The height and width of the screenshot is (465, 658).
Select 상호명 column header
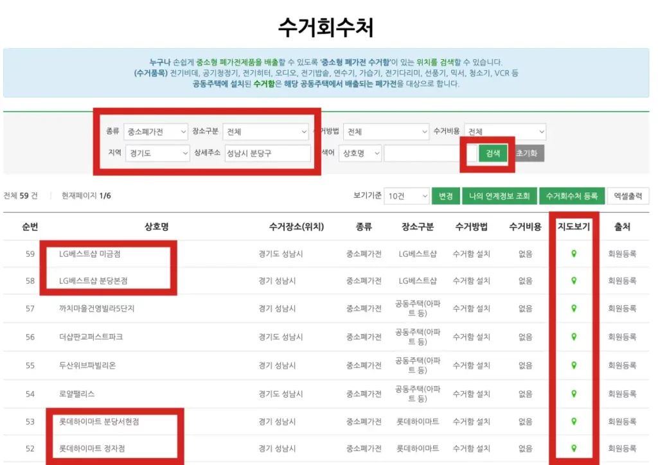tap(157, 227)
